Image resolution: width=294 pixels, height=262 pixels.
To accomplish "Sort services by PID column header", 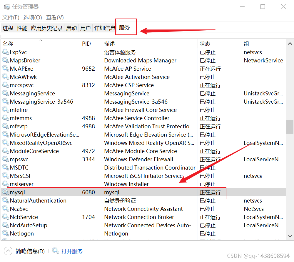I will (x=91, y=44).
